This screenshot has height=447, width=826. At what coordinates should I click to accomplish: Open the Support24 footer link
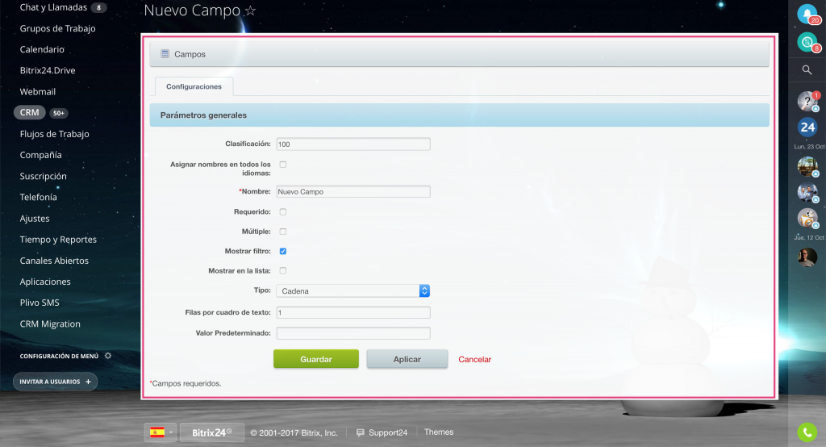[x=388, y=432]
